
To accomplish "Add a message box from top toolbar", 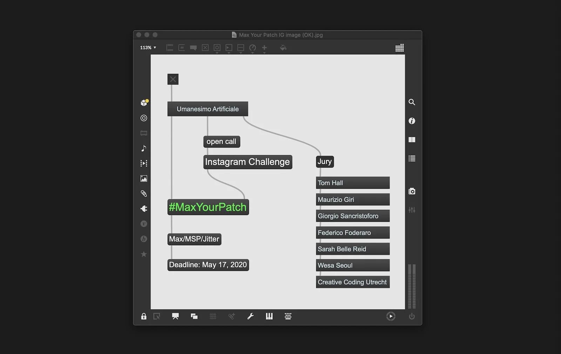I will (x=182, y=48).
